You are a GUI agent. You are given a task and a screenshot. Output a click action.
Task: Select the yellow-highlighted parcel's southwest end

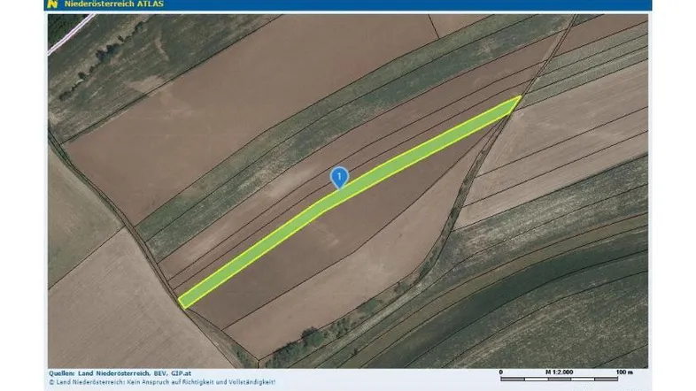click(189, 299)
